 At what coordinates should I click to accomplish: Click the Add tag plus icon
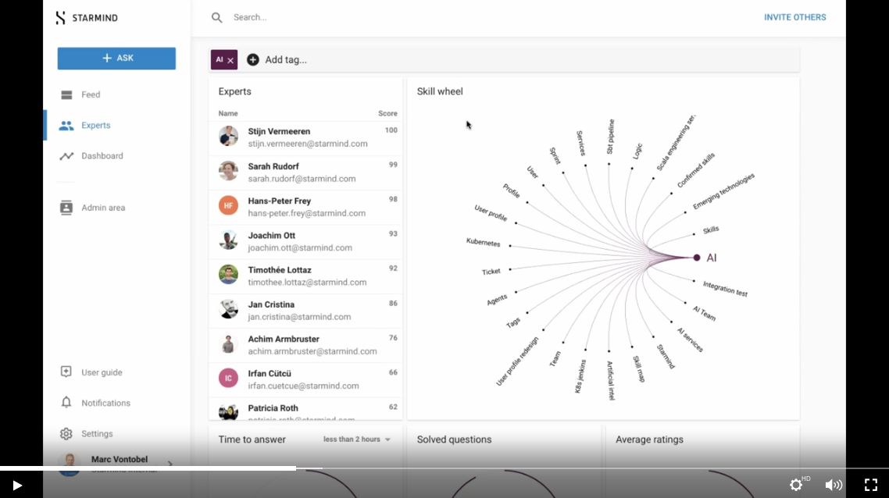pyautogui.click(x=253, y=59)
